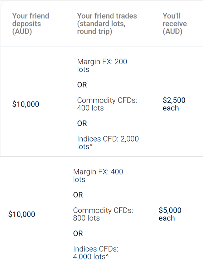Image resolution: width=203 pixels, height=267 pixels.
Task: Click the '$5,000 each' reward amount
Action: [x=170, y=214]
